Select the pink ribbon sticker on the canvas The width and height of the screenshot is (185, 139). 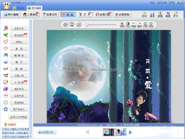click(151, 116)
